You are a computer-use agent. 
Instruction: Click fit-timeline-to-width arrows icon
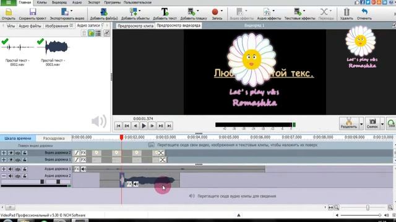point(330,208)
